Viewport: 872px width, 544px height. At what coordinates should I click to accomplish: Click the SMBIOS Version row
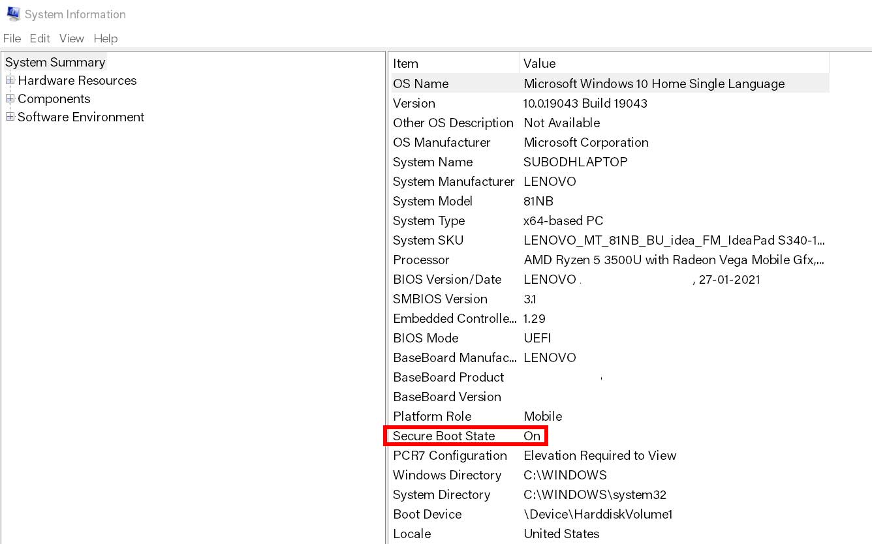pyautogui.click(x=610, y=299)
